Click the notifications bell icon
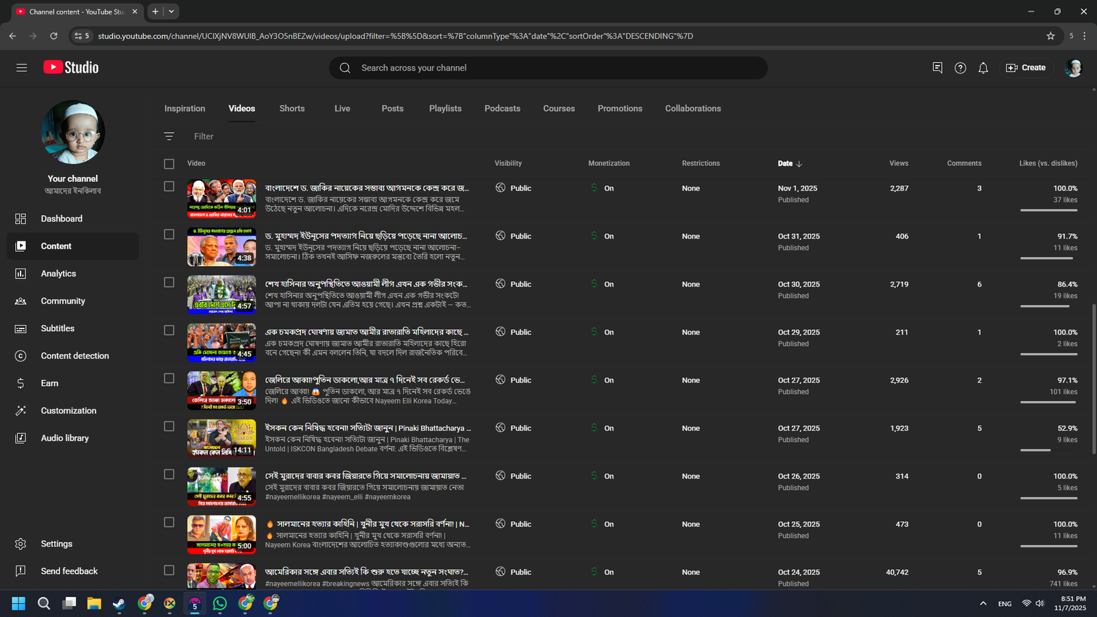This screenshot has width=1097, height=617. (x=983, y=68)
